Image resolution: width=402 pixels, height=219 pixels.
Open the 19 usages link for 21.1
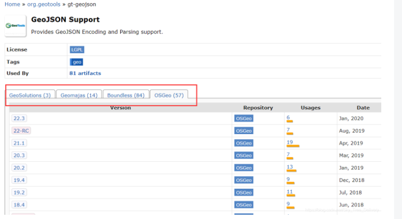point(290,142)
